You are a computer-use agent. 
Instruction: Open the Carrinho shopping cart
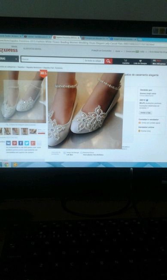tap(126, 62)
